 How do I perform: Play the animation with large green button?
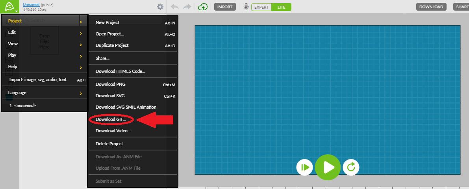328,167
